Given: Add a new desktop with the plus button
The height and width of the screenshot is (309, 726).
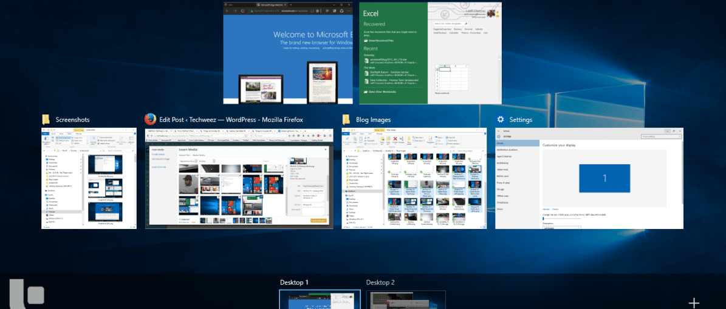Looking at the screenshot, I should 694,303.
